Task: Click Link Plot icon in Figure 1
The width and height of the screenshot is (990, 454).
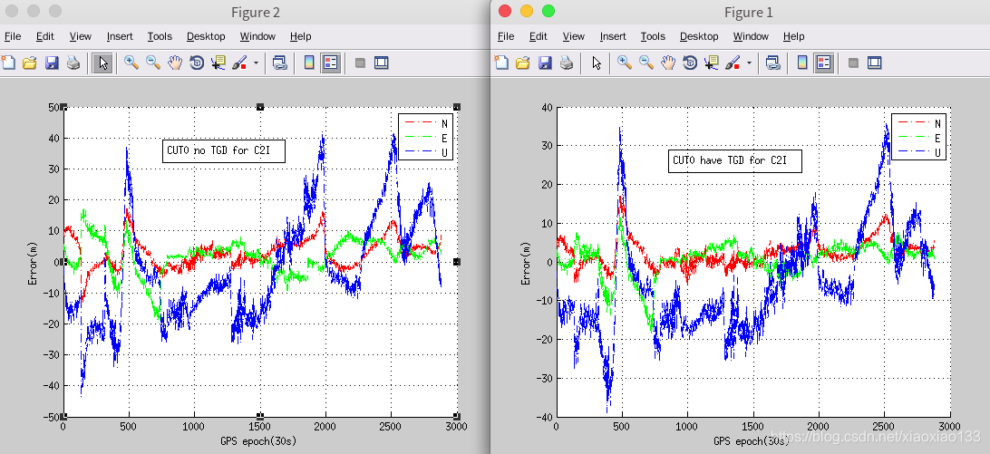Action: (x=772, y=63)
